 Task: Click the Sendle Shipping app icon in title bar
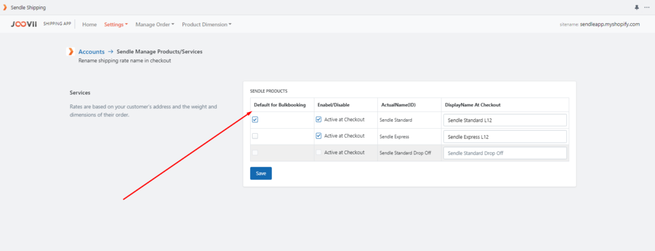5,8
